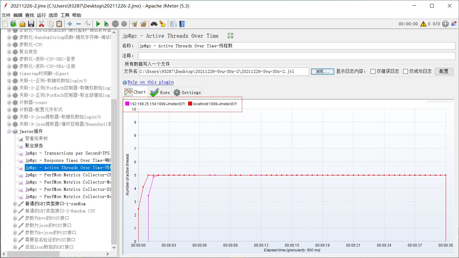Cut the selected element with scissors icon
Screen dimensions: 459x258
42,24
